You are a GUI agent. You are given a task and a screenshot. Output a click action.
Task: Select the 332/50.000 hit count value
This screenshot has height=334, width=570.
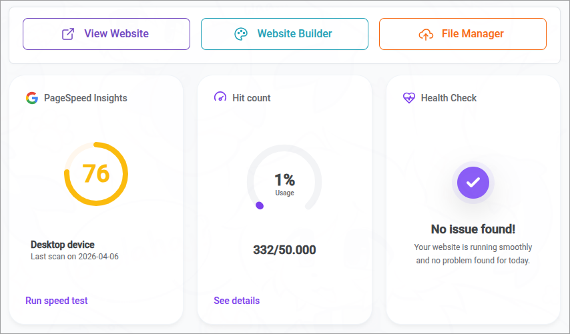(284, 250)
